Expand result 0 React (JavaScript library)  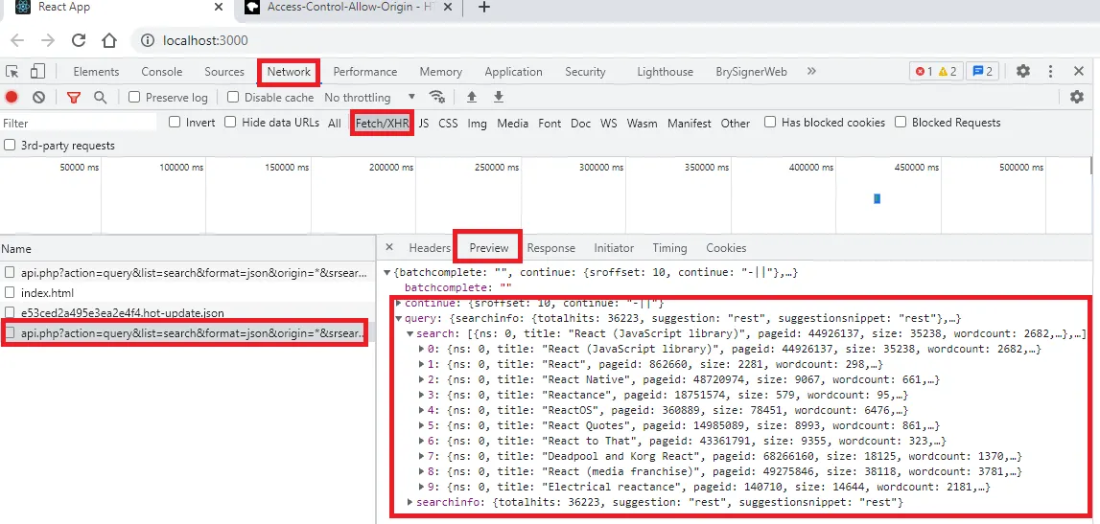[422, 349]
